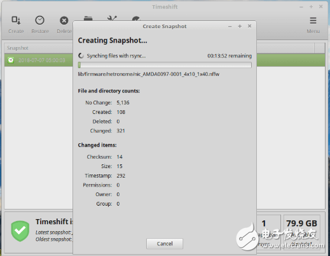Screen dimensions: 330x256
Task: Cancel the snapshot creation
Action: point(165,244)
